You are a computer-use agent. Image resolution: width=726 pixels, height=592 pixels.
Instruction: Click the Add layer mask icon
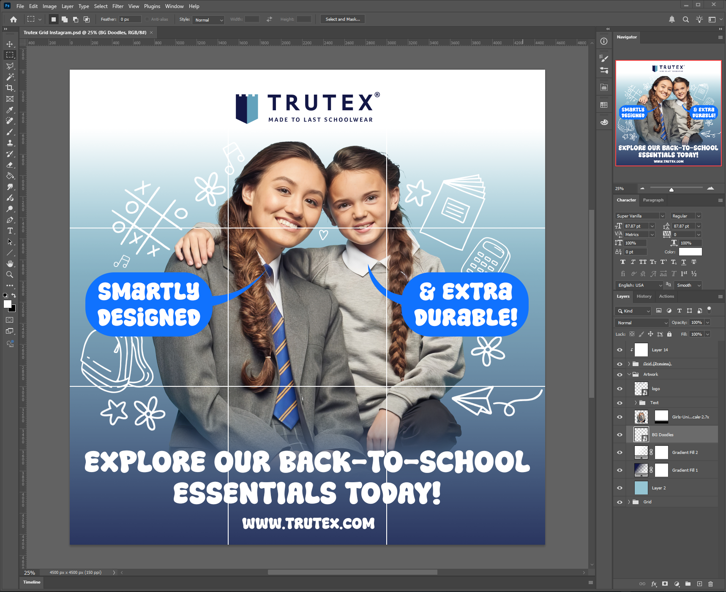point(665,584)
